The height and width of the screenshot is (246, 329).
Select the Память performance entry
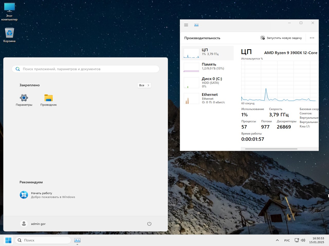[x=207, y=67]
